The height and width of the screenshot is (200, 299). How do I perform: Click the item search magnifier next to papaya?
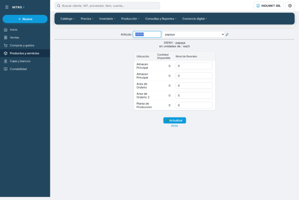click(x=227, y=34)
